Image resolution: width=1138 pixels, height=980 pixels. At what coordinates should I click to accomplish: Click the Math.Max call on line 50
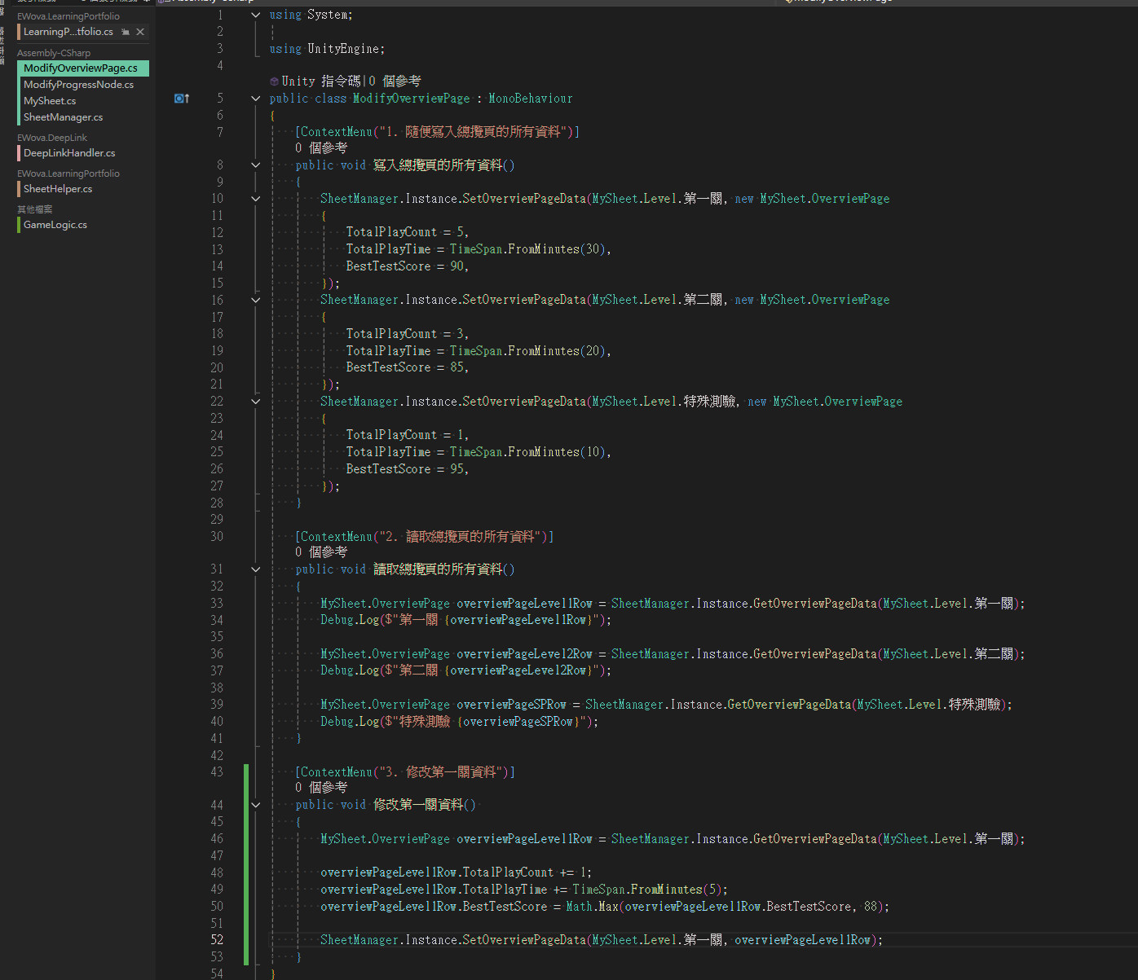(x=725, y=907)
